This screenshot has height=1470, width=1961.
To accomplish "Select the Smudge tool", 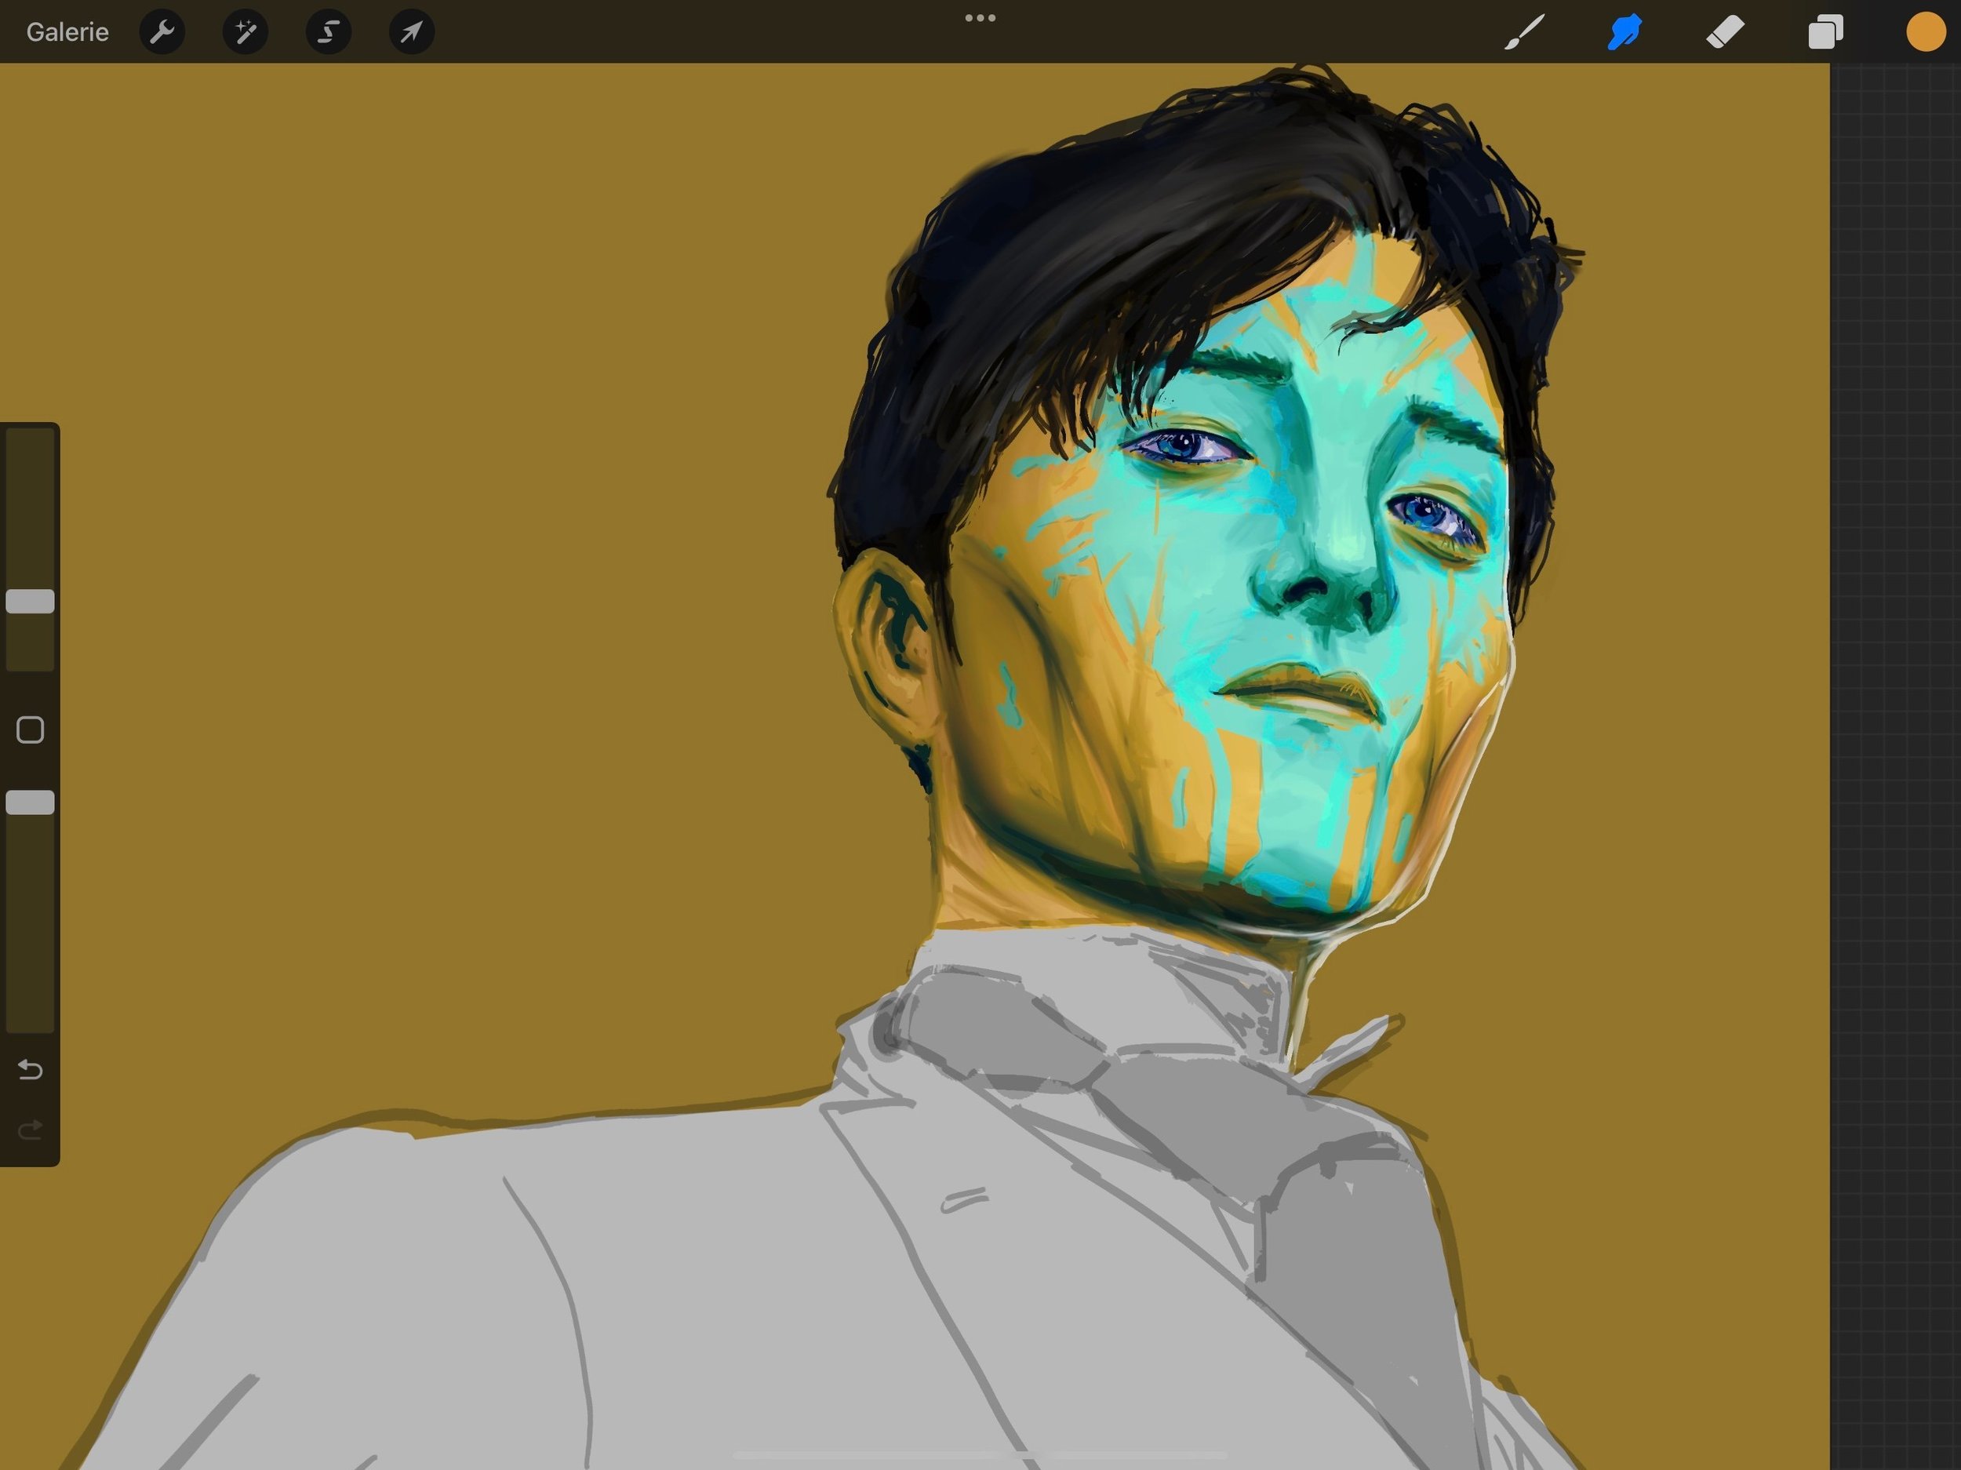I will coord(1624,32).
